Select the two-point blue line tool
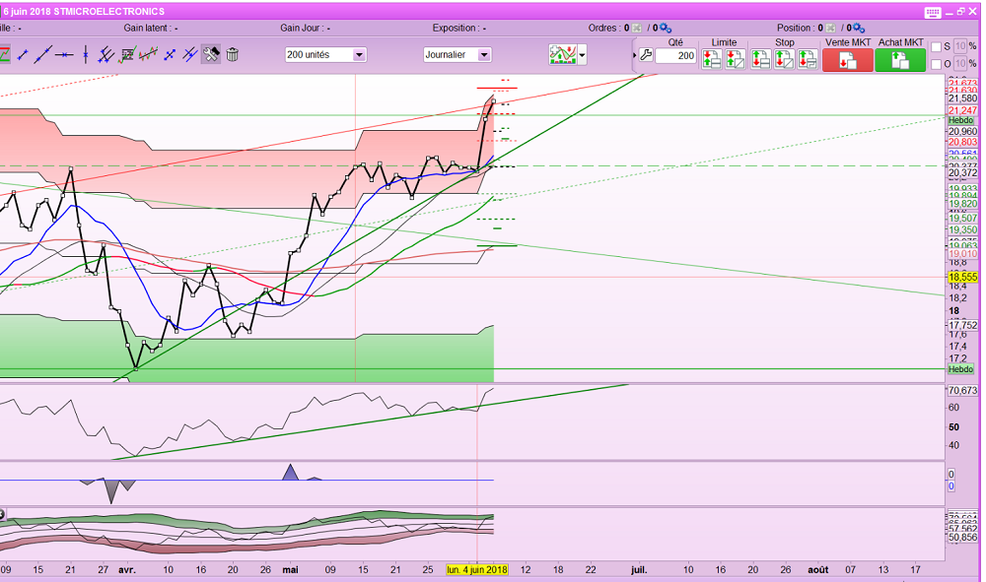Screen dimensions: 986x582 point(170,54)
